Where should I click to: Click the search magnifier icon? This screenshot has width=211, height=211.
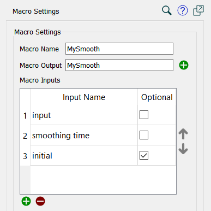(167, 10)
